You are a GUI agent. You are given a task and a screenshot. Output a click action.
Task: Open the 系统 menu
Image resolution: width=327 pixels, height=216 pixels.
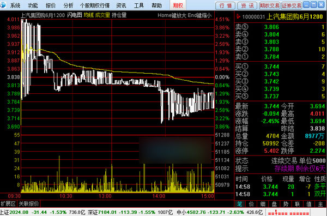(x=15, y=5)
